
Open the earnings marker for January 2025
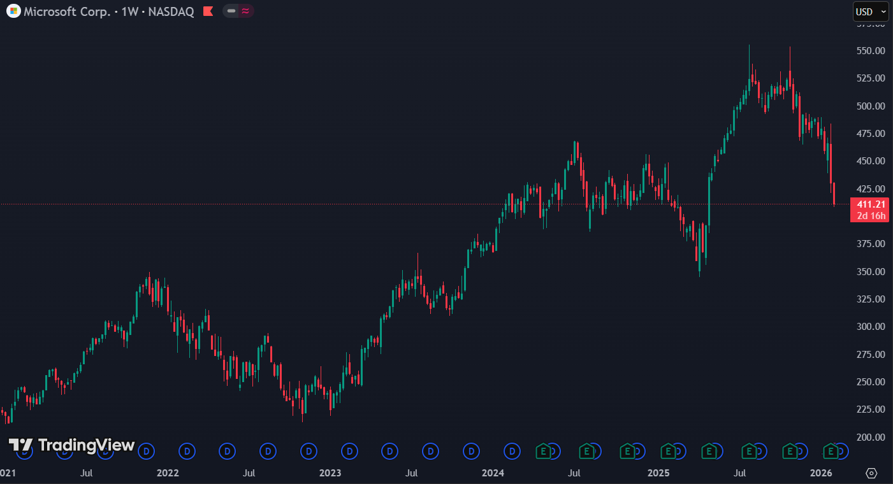tap(668, 452)
